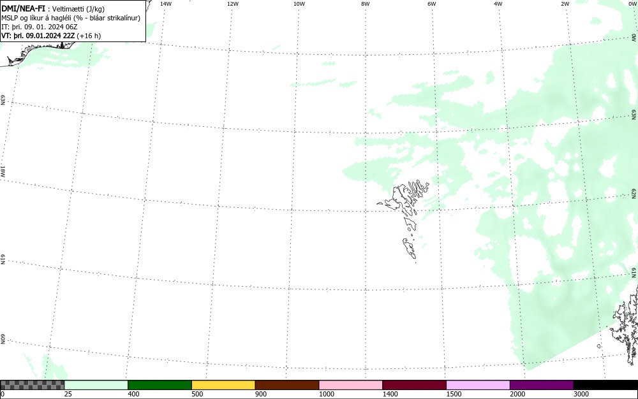Screen dimensions: 638x399
Task: Click the DMI/NEA-FI title text
Action: [23, 8]
